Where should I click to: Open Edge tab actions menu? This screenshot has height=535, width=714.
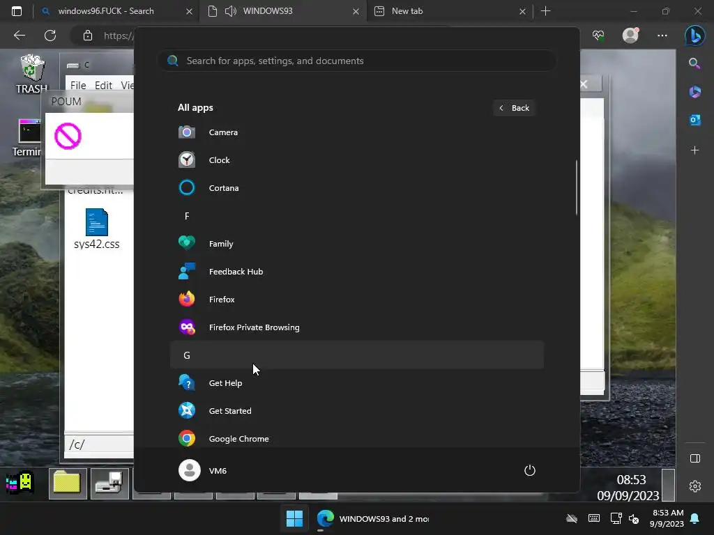click(17, 11)
